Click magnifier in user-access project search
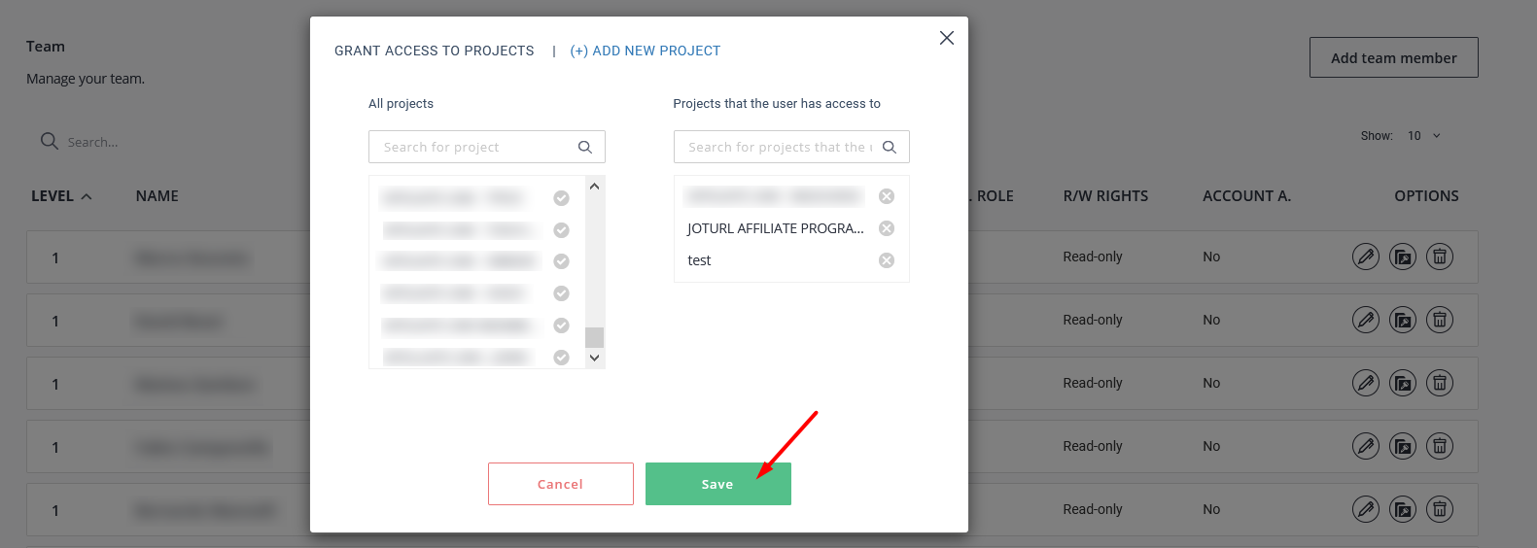This screenshot has height=548, width=1537. (890, 147)
